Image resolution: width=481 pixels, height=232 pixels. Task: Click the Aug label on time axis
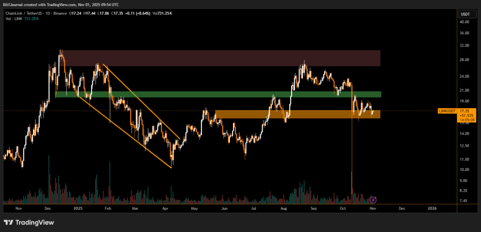(x=283, y=208)
